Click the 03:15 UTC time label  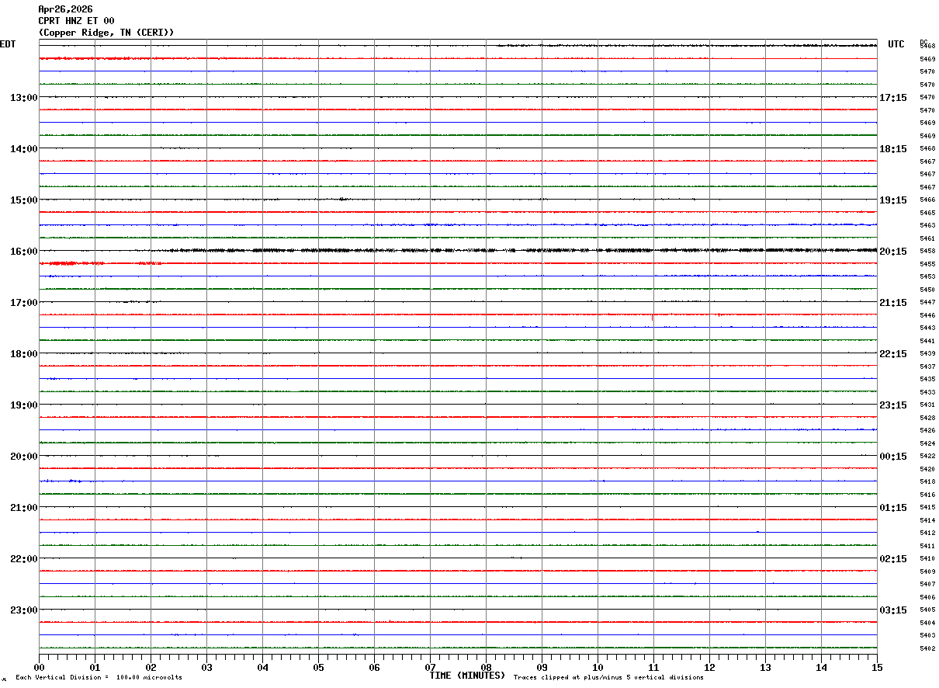(893, 610)
